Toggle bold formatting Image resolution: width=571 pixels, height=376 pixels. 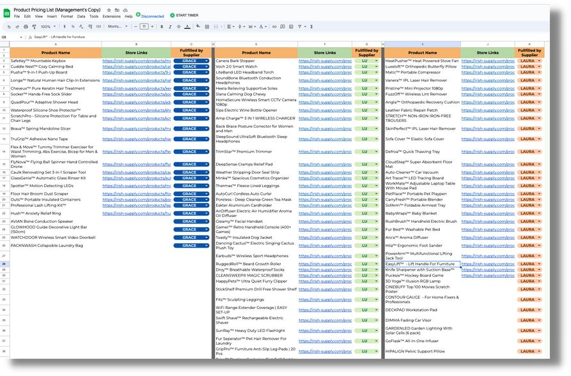(x=161, y=27)
